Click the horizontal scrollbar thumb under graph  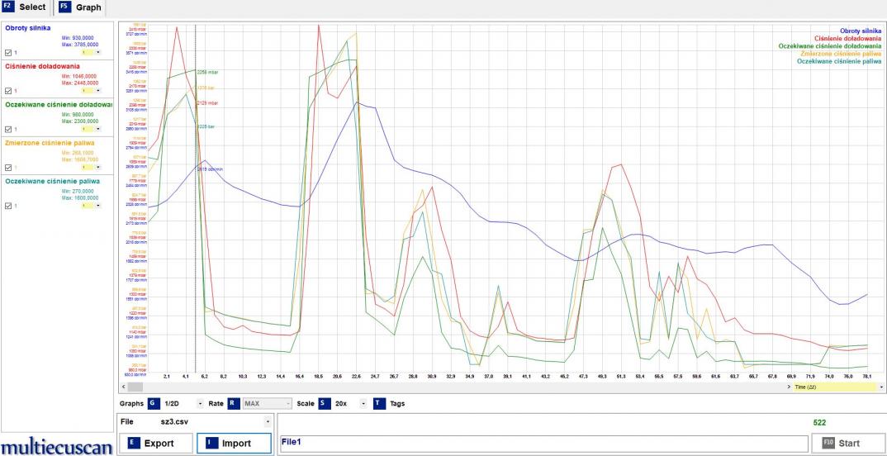pyautogui.click(x=135, y=386)
